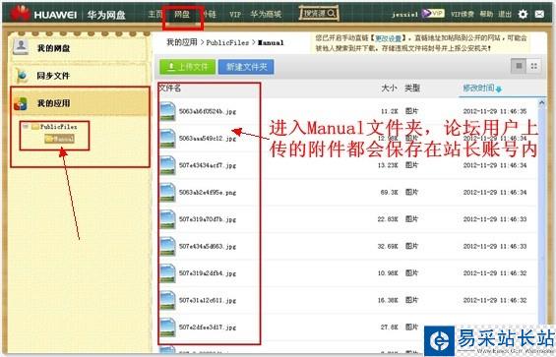
Task: Click PublicFiles in the breadcrumb path
Action: [x=227, y=43]
